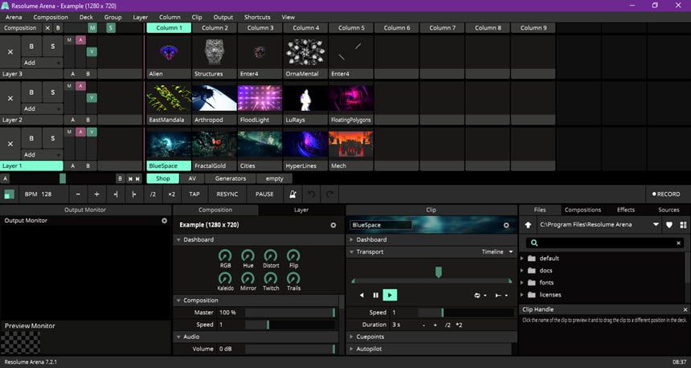Click the RESYNC button
691x368 pixels.
(227, 194)
